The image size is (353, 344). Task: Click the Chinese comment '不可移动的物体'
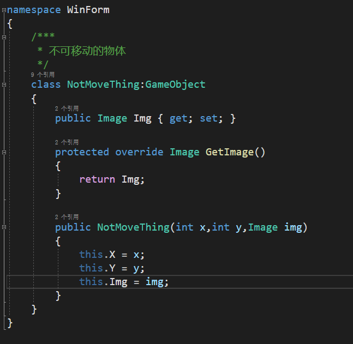pos(87,51)
